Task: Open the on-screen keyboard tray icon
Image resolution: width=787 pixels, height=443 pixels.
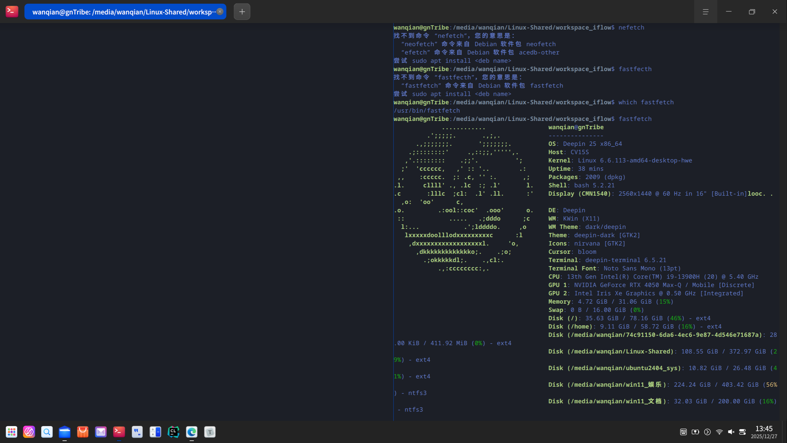Action: 683,432
